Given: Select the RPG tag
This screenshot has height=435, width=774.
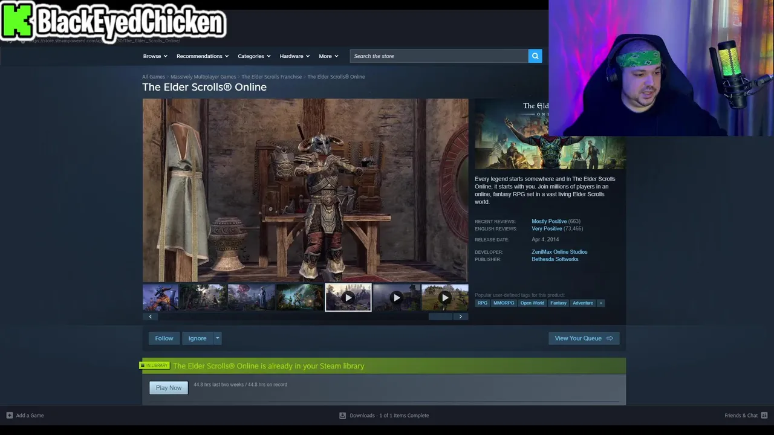Looking at the screenshot, I should [x=482, y=303].
